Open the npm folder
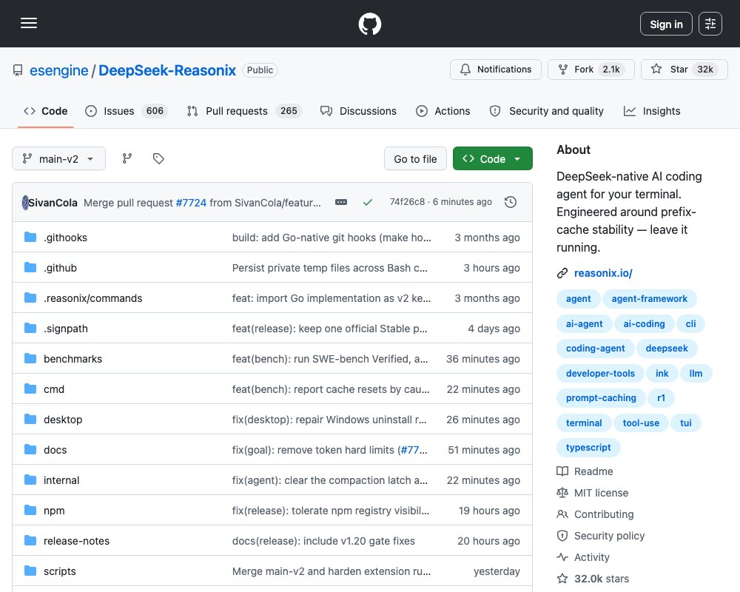This screenshot has height=592, width=740. point(54,511)
